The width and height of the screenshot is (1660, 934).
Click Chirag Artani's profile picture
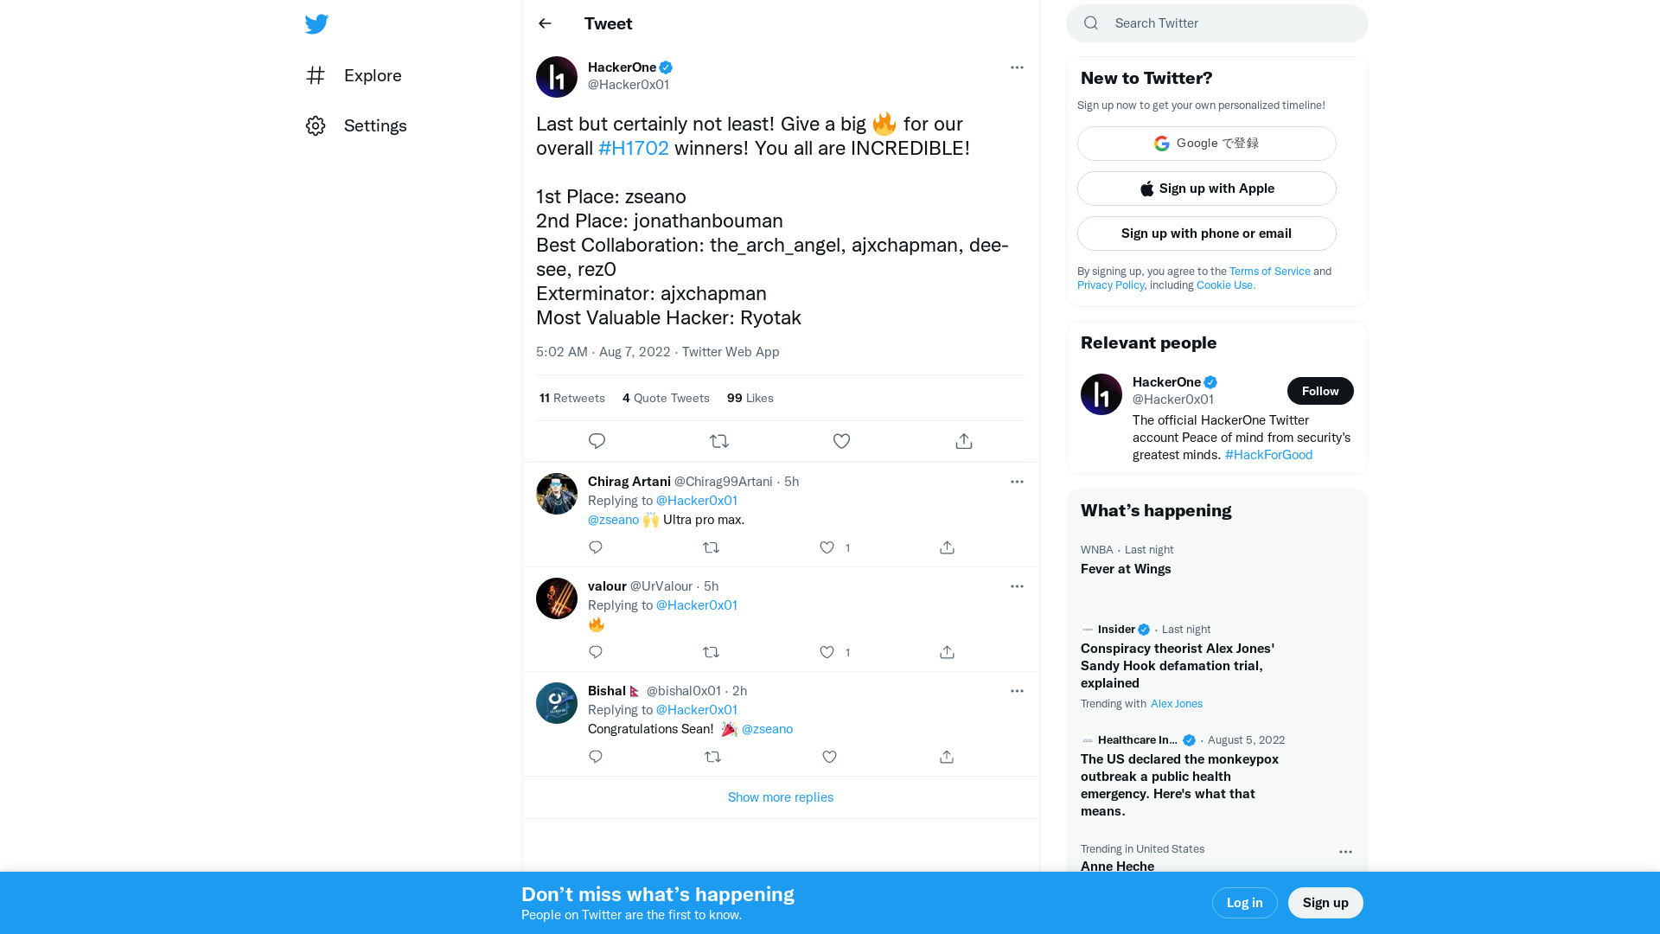coord(556,493)
